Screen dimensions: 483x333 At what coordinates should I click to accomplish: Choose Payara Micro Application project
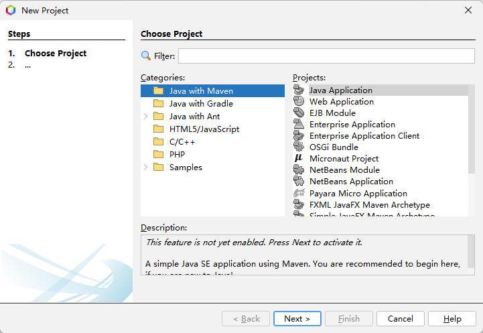pos(358,194)
